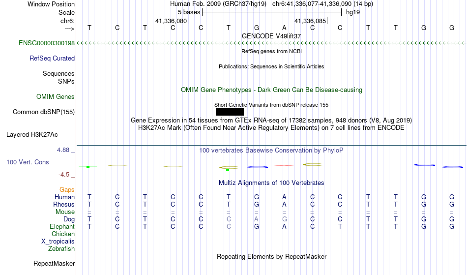The image size is (467, 275).
Task: Click the green ENSG00000300198 intron arrow line
Action: point(271,43)
